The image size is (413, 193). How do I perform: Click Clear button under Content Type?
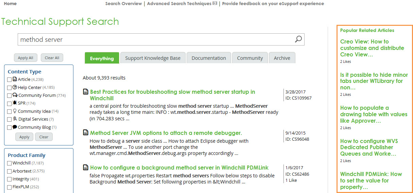[x=44, y=137]
